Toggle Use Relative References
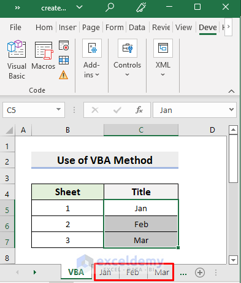The height and width of the screenshot is (283, 241). point(64,60)
